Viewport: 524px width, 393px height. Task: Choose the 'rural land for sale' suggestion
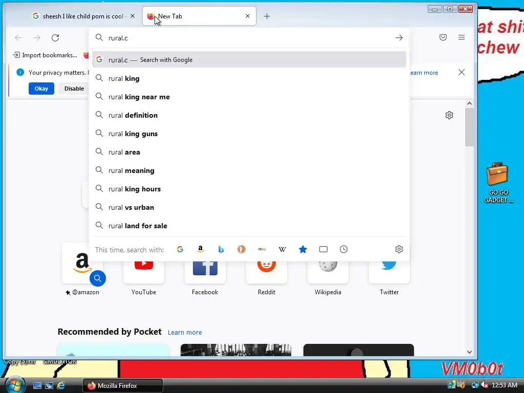pos(249,226)
